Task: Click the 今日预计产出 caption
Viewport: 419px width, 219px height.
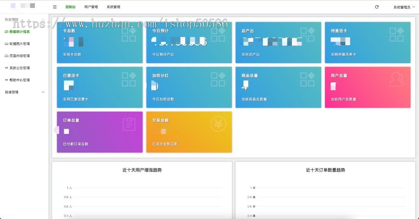Action: pyautogui.click(x=163, y=54)
